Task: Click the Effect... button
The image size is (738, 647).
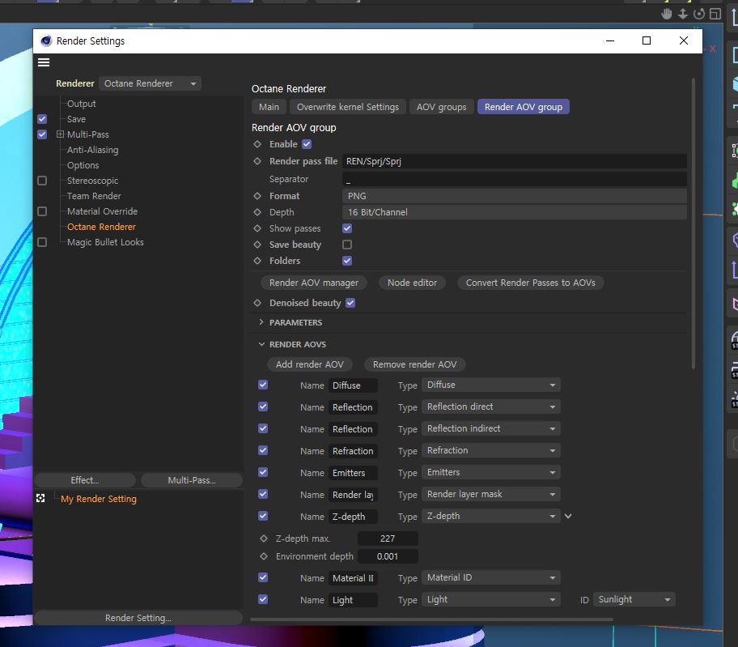Action: click(85, 480)
